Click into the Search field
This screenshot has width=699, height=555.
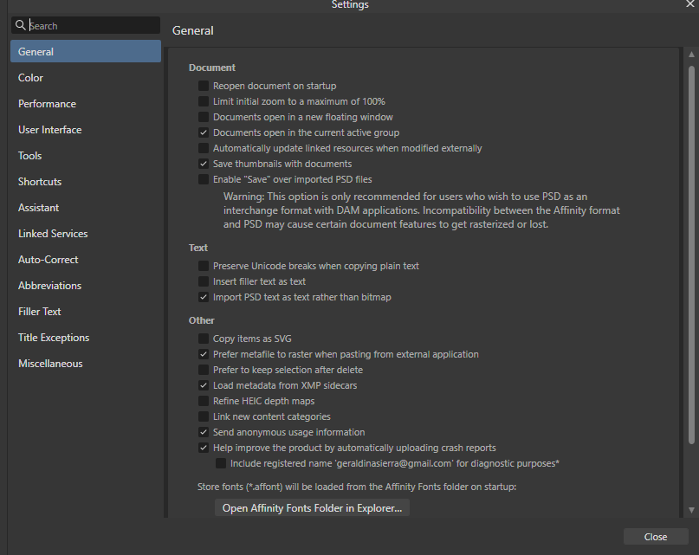point(87,25)
